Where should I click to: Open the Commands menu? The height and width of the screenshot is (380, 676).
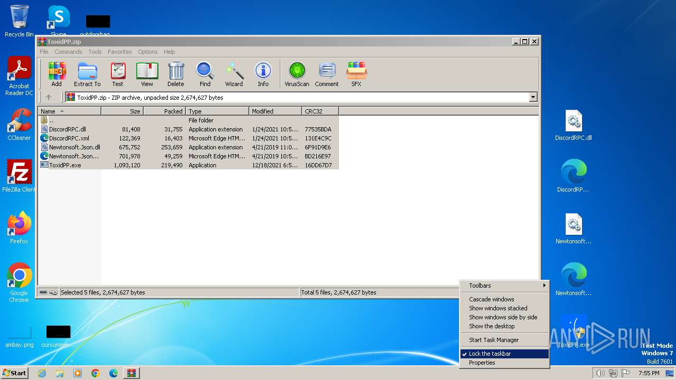[68, 52]
